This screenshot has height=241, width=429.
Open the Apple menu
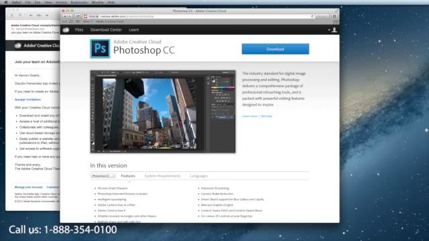6,2
